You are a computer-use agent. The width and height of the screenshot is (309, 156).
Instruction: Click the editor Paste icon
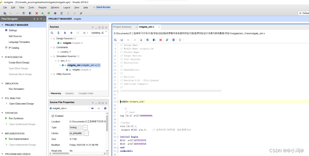[x=154, y=40]
